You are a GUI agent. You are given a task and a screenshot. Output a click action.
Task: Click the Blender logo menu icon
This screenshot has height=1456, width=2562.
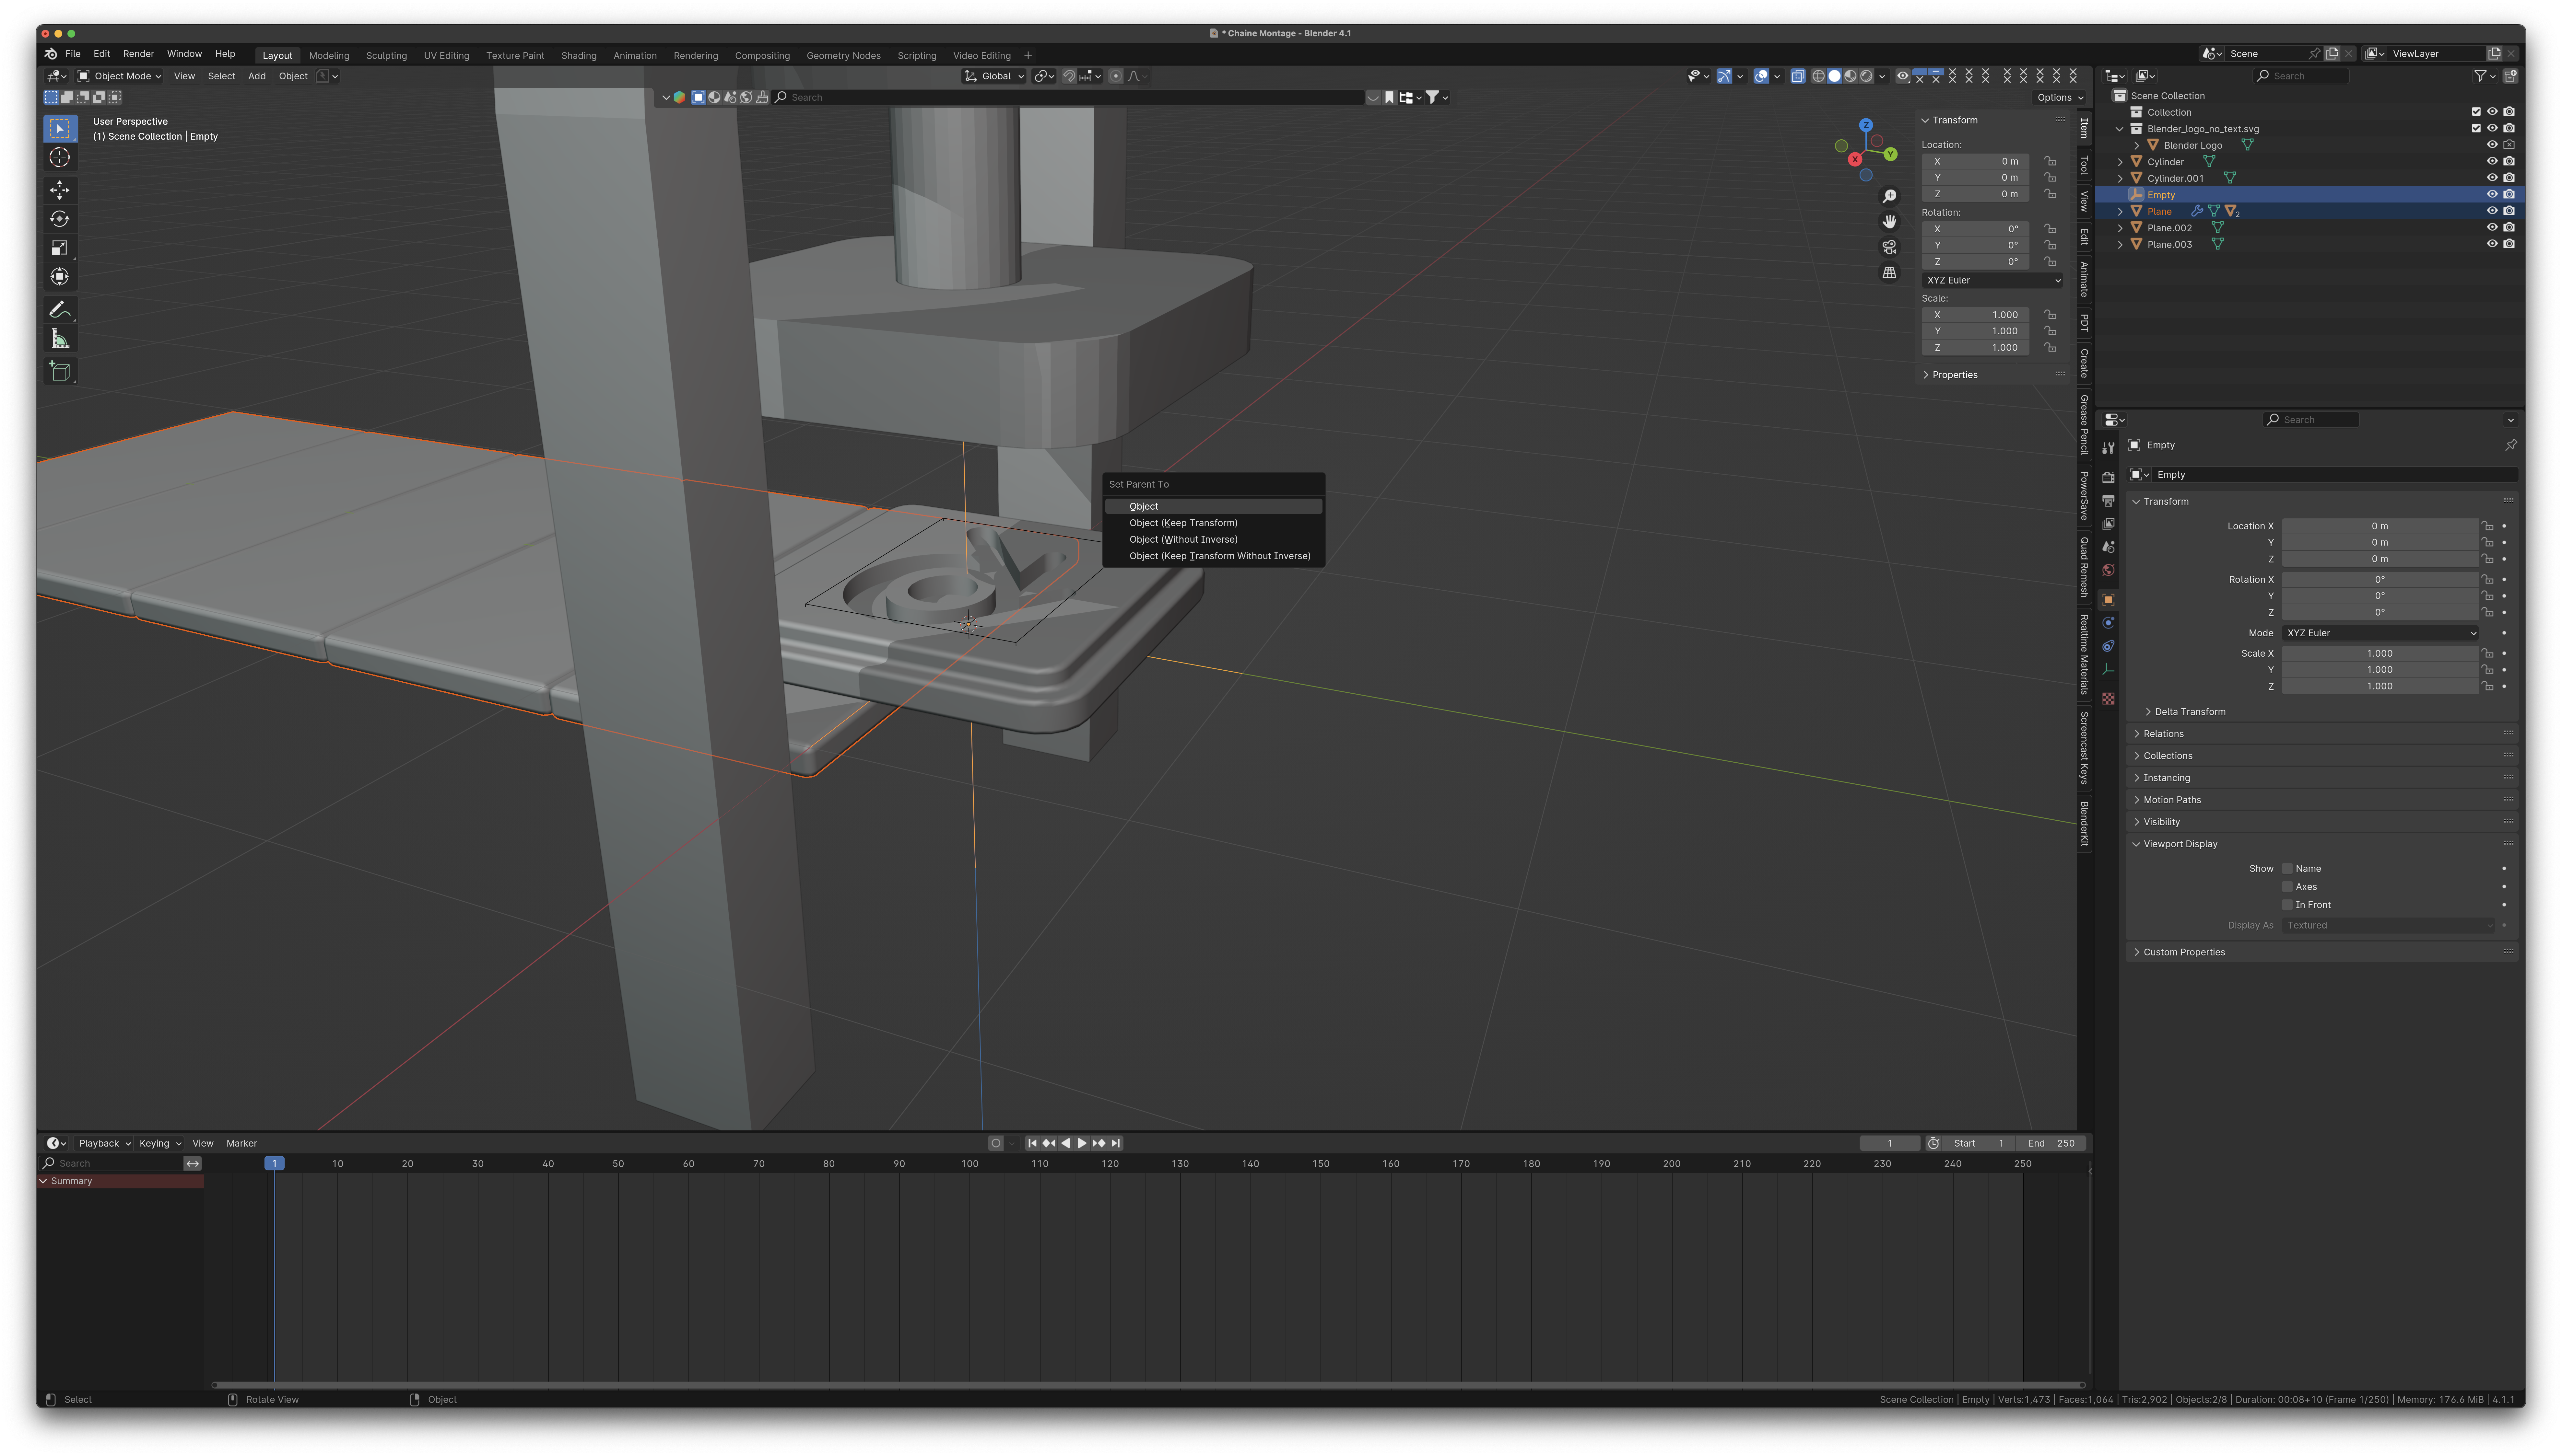[51, 54]
